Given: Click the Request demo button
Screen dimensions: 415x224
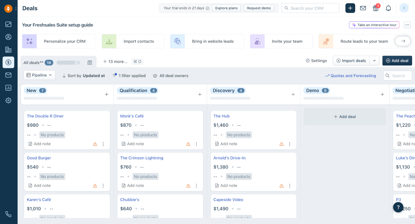Looking at the screenshot, I should point(259,8).
